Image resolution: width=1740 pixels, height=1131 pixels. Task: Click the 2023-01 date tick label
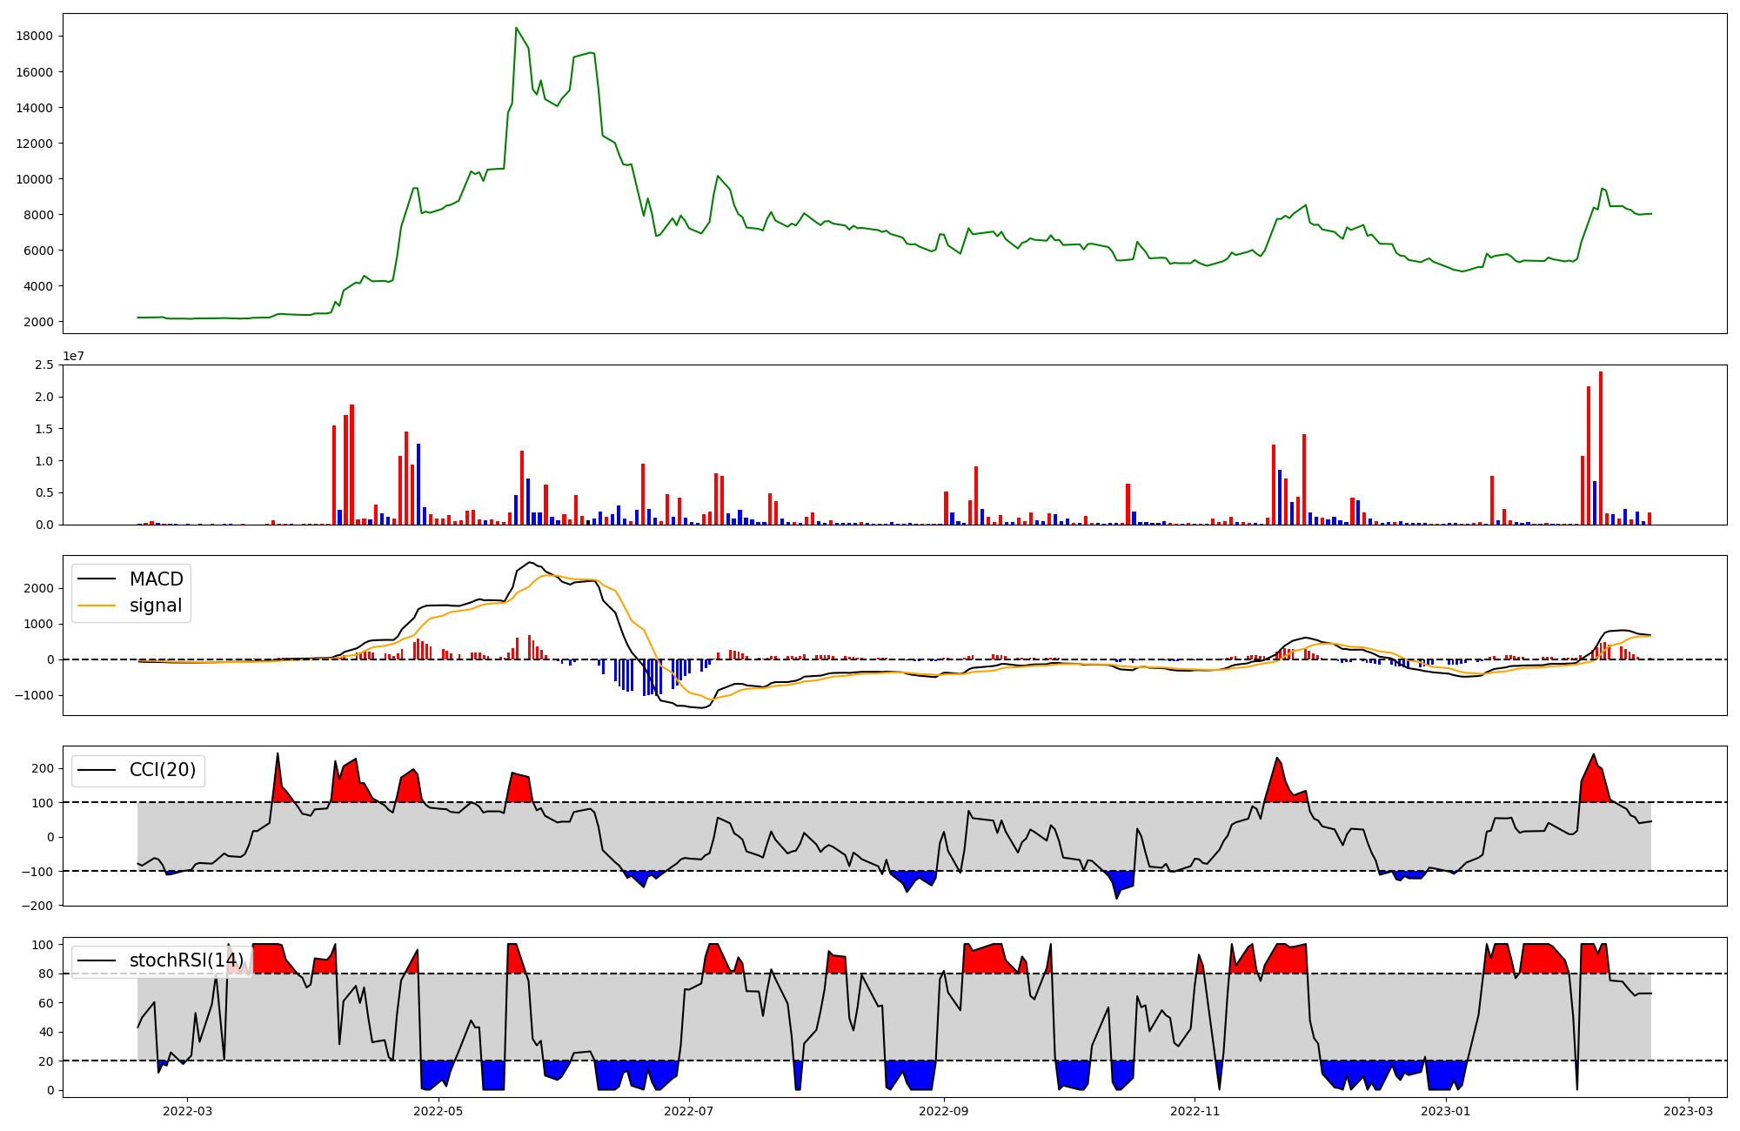pyautogui.click(x=1446, y=1111)
